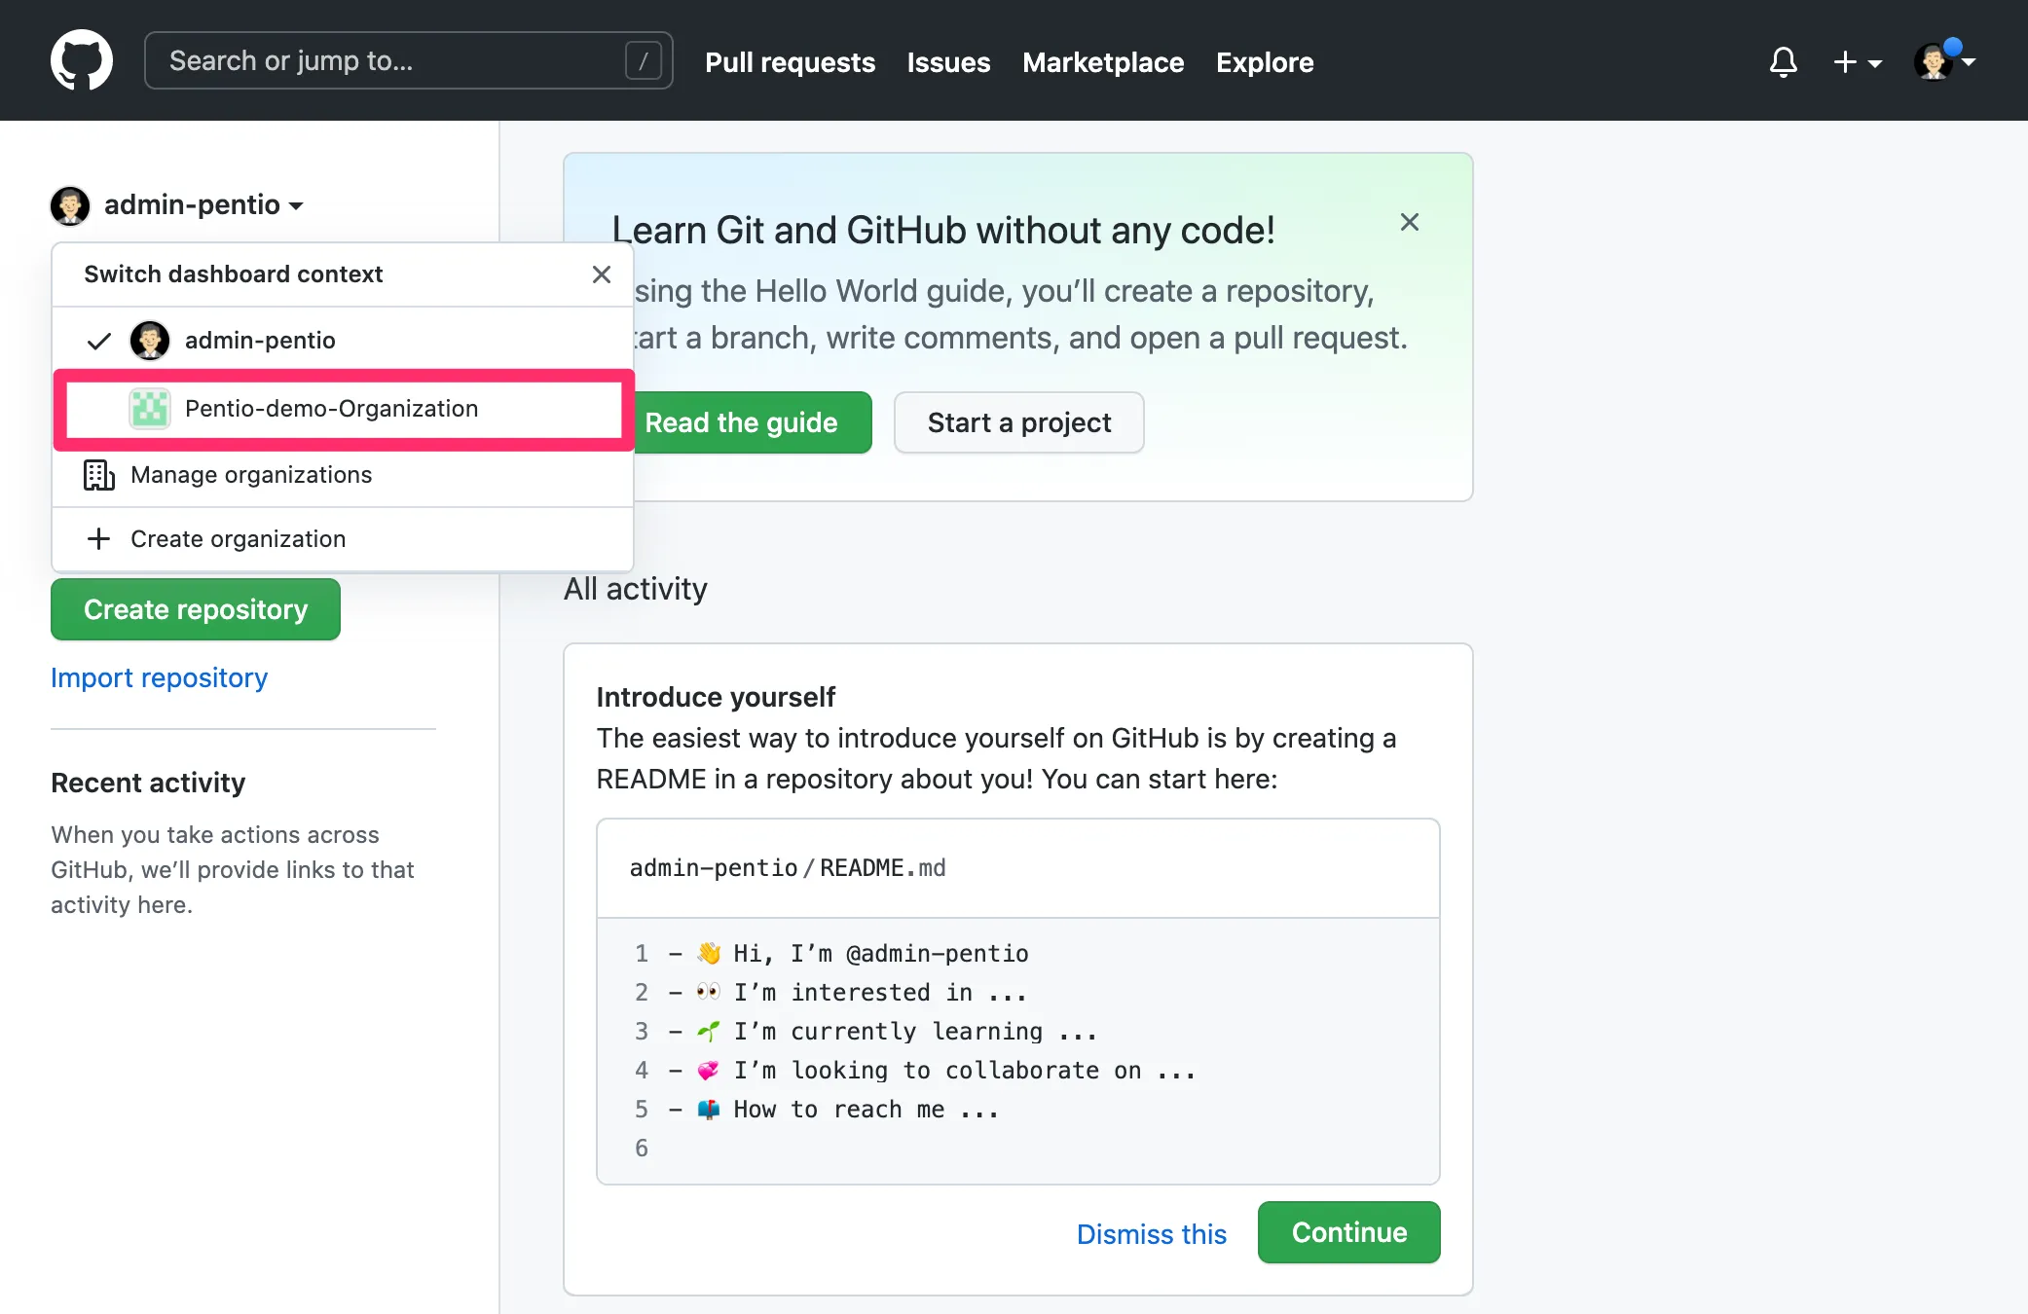Expand the profile avatar menu in header
Viewport: 2028px width, 1314px height.
click(1944, 62)
